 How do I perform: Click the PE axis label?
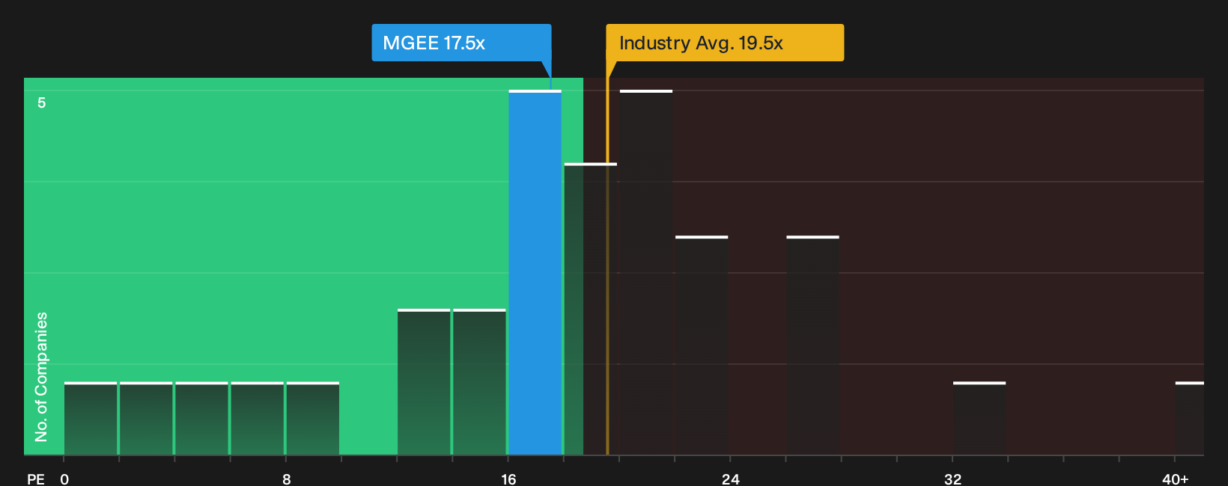coord(36,479)
